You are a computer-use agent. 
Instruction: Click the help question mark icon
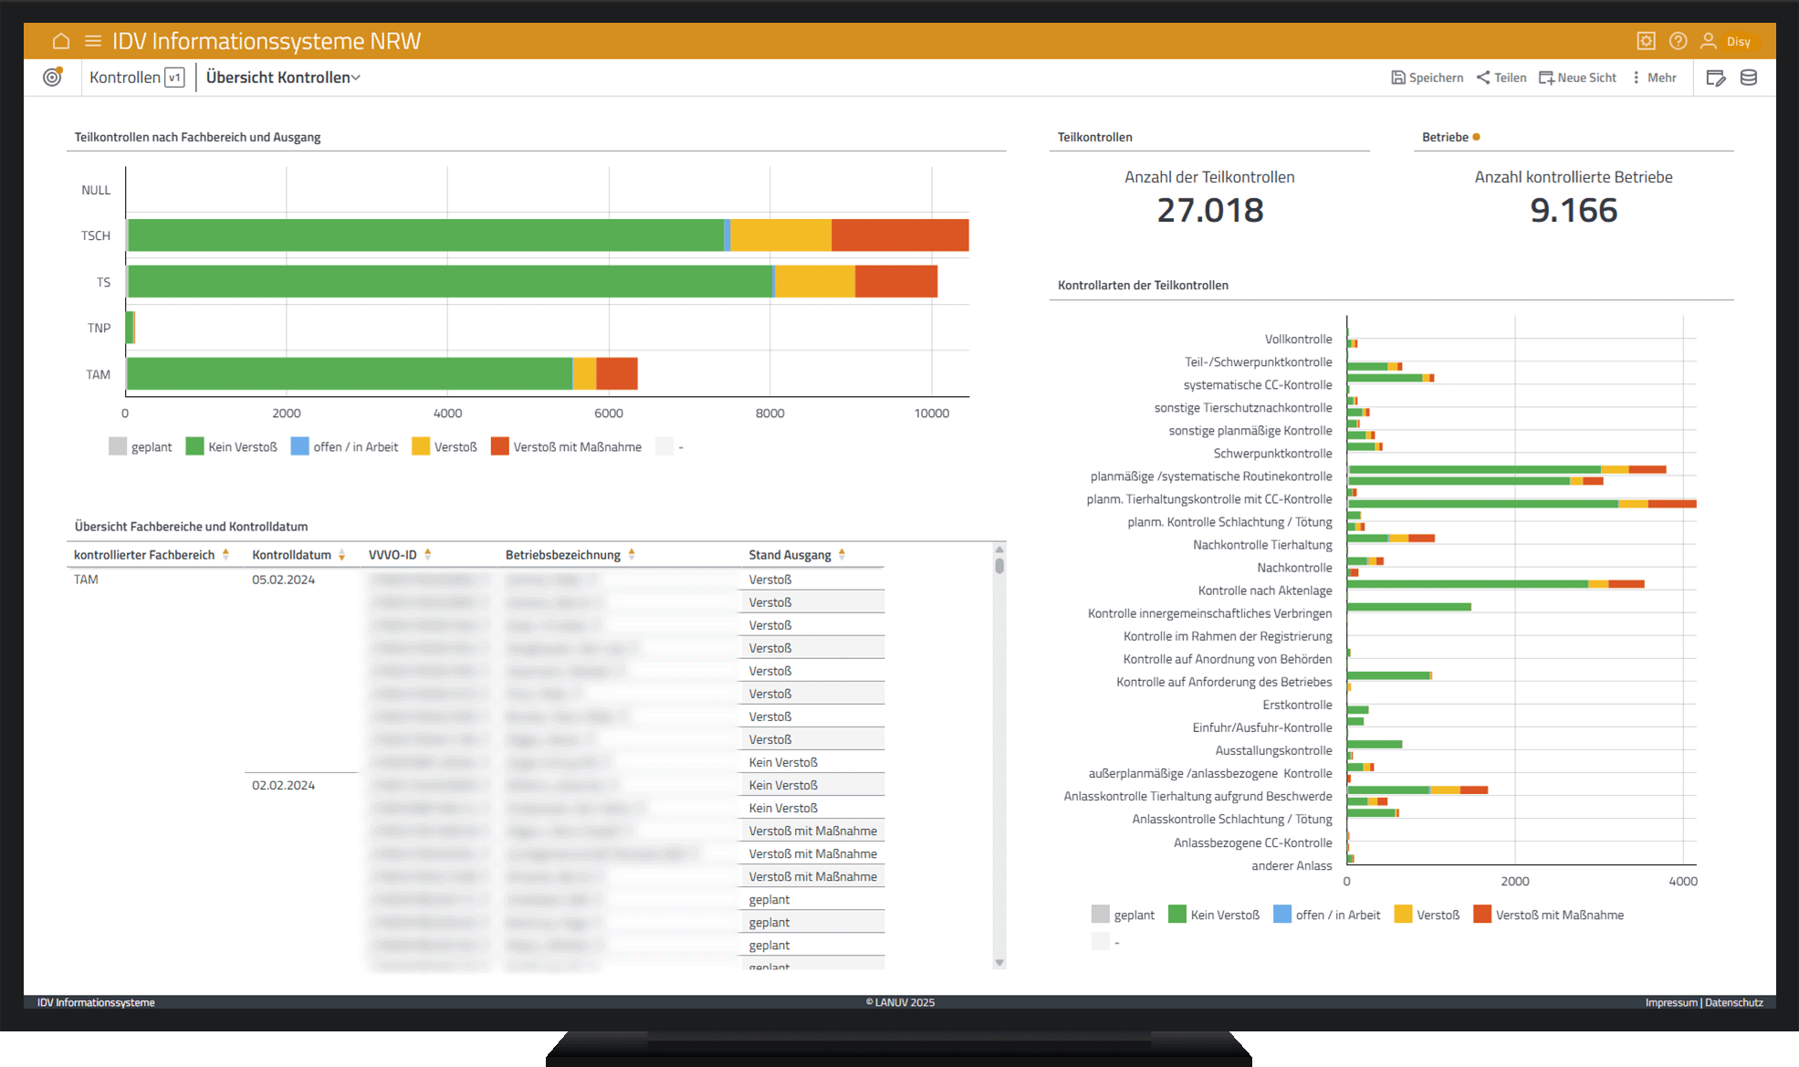1678,41
